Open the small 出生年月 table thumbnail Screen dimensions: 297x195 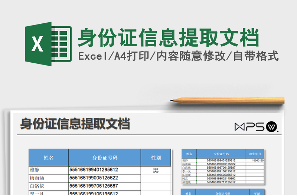click(x=223, y=166)
